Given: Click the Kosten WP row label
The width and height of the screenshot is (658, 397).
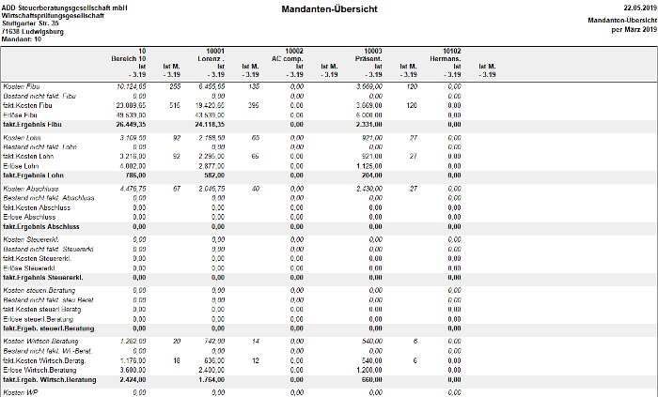Looking at the screenshot, I should [14, 392].
